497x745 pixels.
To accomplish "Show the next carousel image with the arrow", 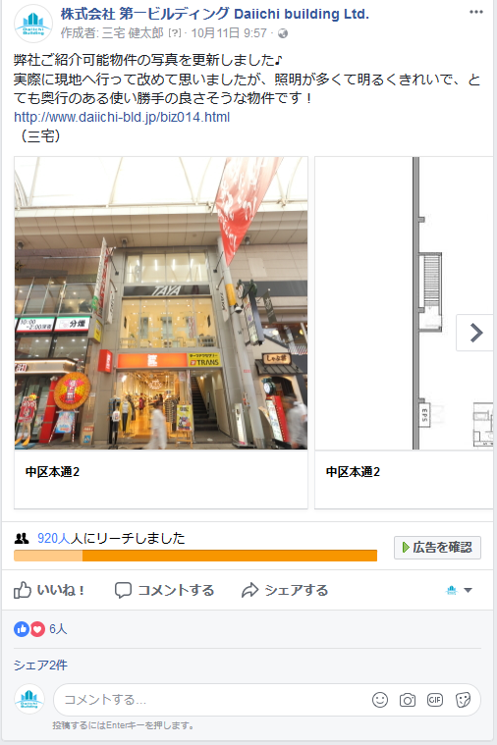I will click(x=475, y=333).
